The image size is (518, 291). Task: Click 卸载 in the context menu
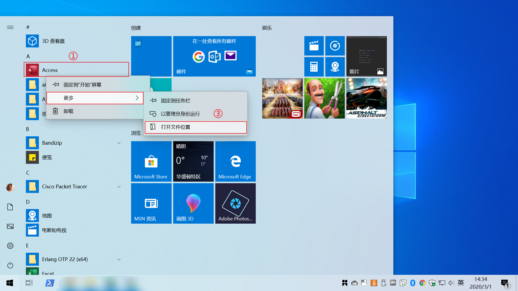point(68,111)
